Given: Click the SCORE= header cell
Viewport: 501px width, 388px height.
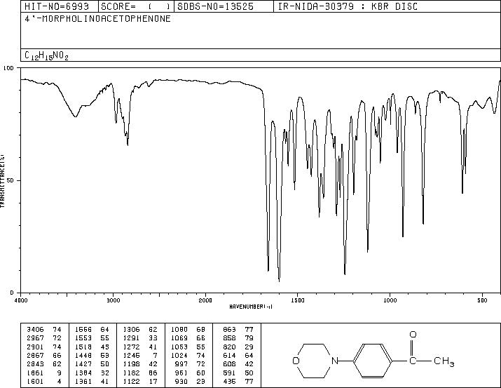Looking at the screenshot, I should [x=136, y=6].
